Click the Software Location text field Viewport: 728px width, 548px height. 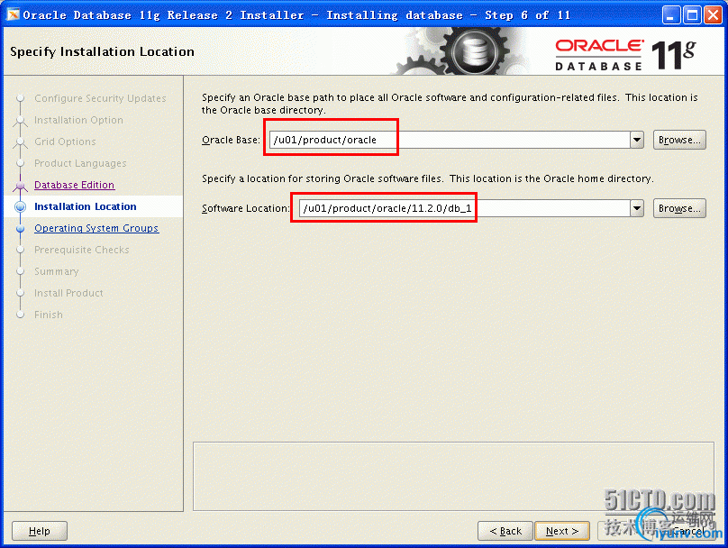coord(464,208)
